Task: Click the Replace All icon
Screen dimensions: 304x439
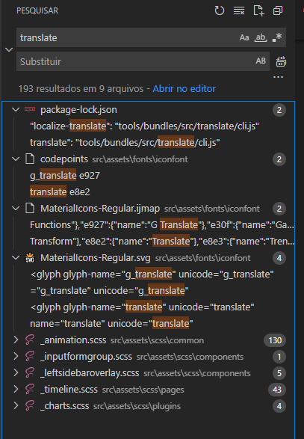Action: 281,61
